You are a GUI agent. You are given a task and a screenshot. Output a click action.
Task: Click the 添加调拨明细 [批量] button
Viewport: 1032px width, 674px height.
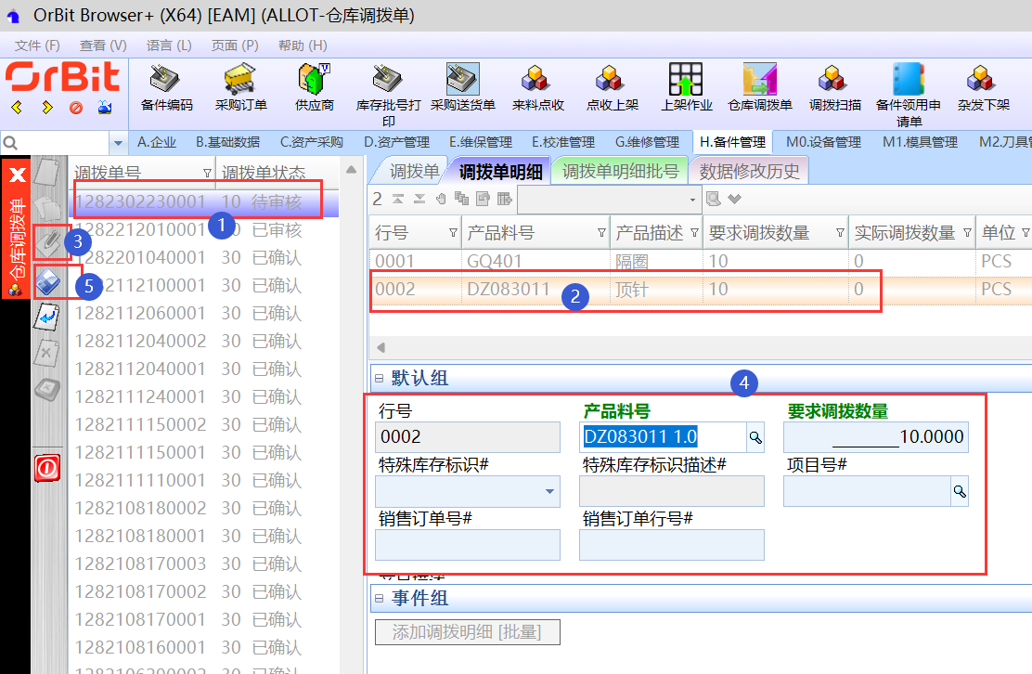468,632
